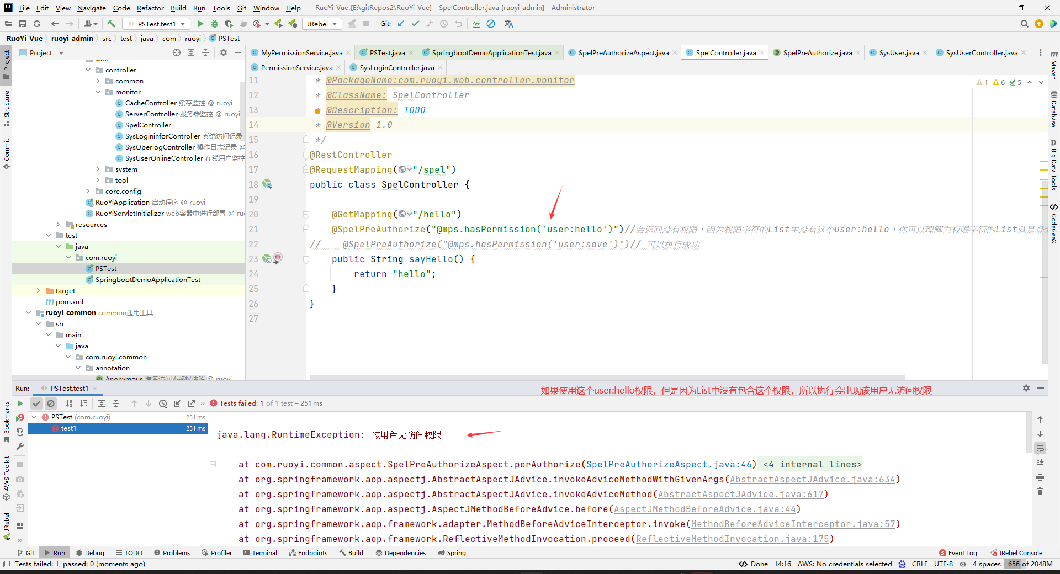This screenshot has width=1060, height=574.
Task: Commit changes with the green checkmark icon
Action: (x=415, y=24)
